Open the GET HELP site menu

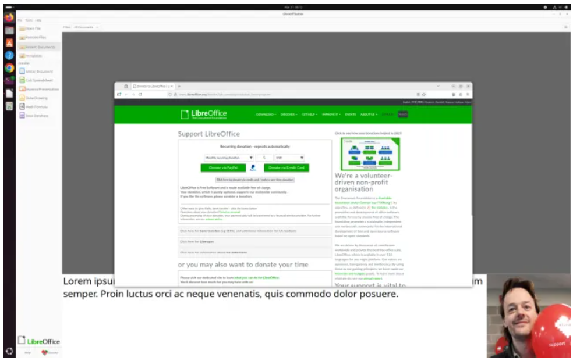[310, 115]
